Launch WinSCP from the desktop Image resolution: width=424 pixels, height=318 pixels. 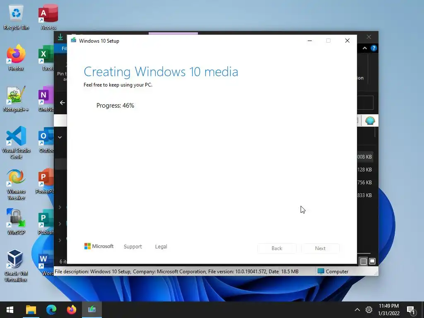pos(16,222)
